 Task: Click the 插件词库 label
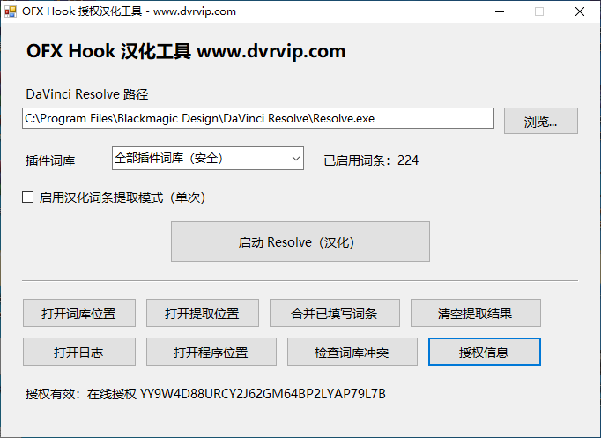pos(50,160)
